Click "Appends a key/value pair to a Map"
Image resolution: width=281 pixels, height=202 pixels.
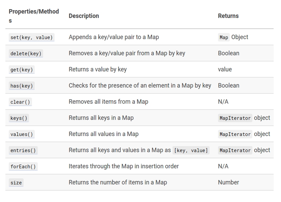114,37
